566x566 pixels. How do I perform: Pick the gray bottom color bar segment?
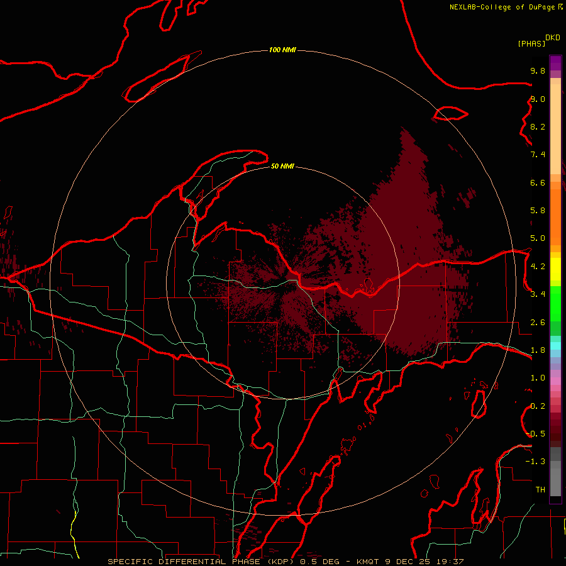click(x=555, y=482)
